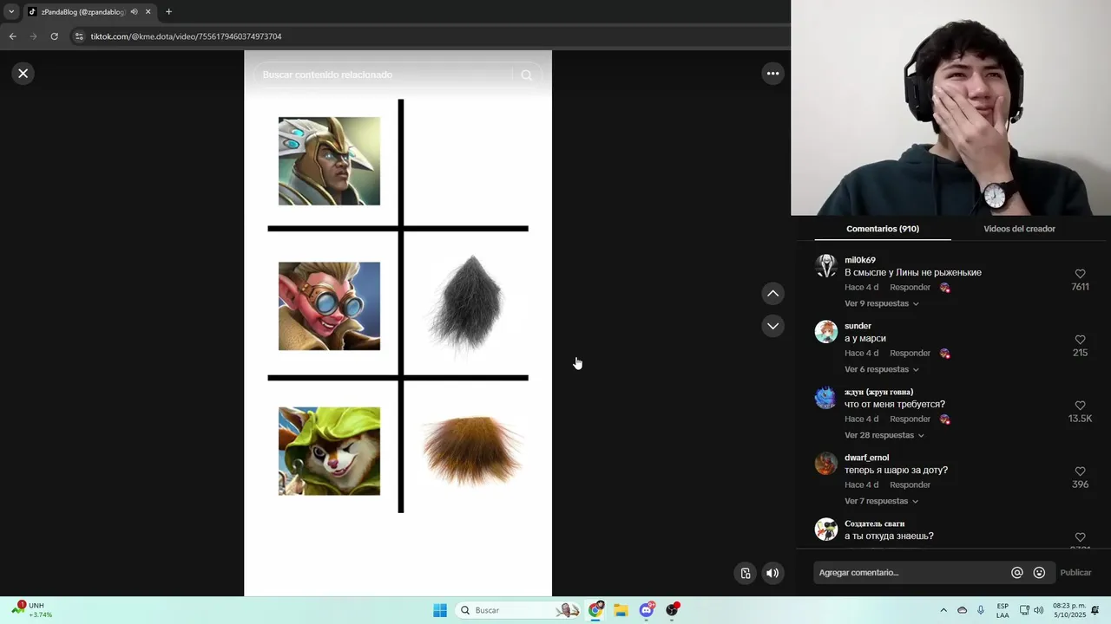Like the 'а ты откуда знаешь?' comment heart
Viewport: 1111px width, 624px height.
(1080, 537)
